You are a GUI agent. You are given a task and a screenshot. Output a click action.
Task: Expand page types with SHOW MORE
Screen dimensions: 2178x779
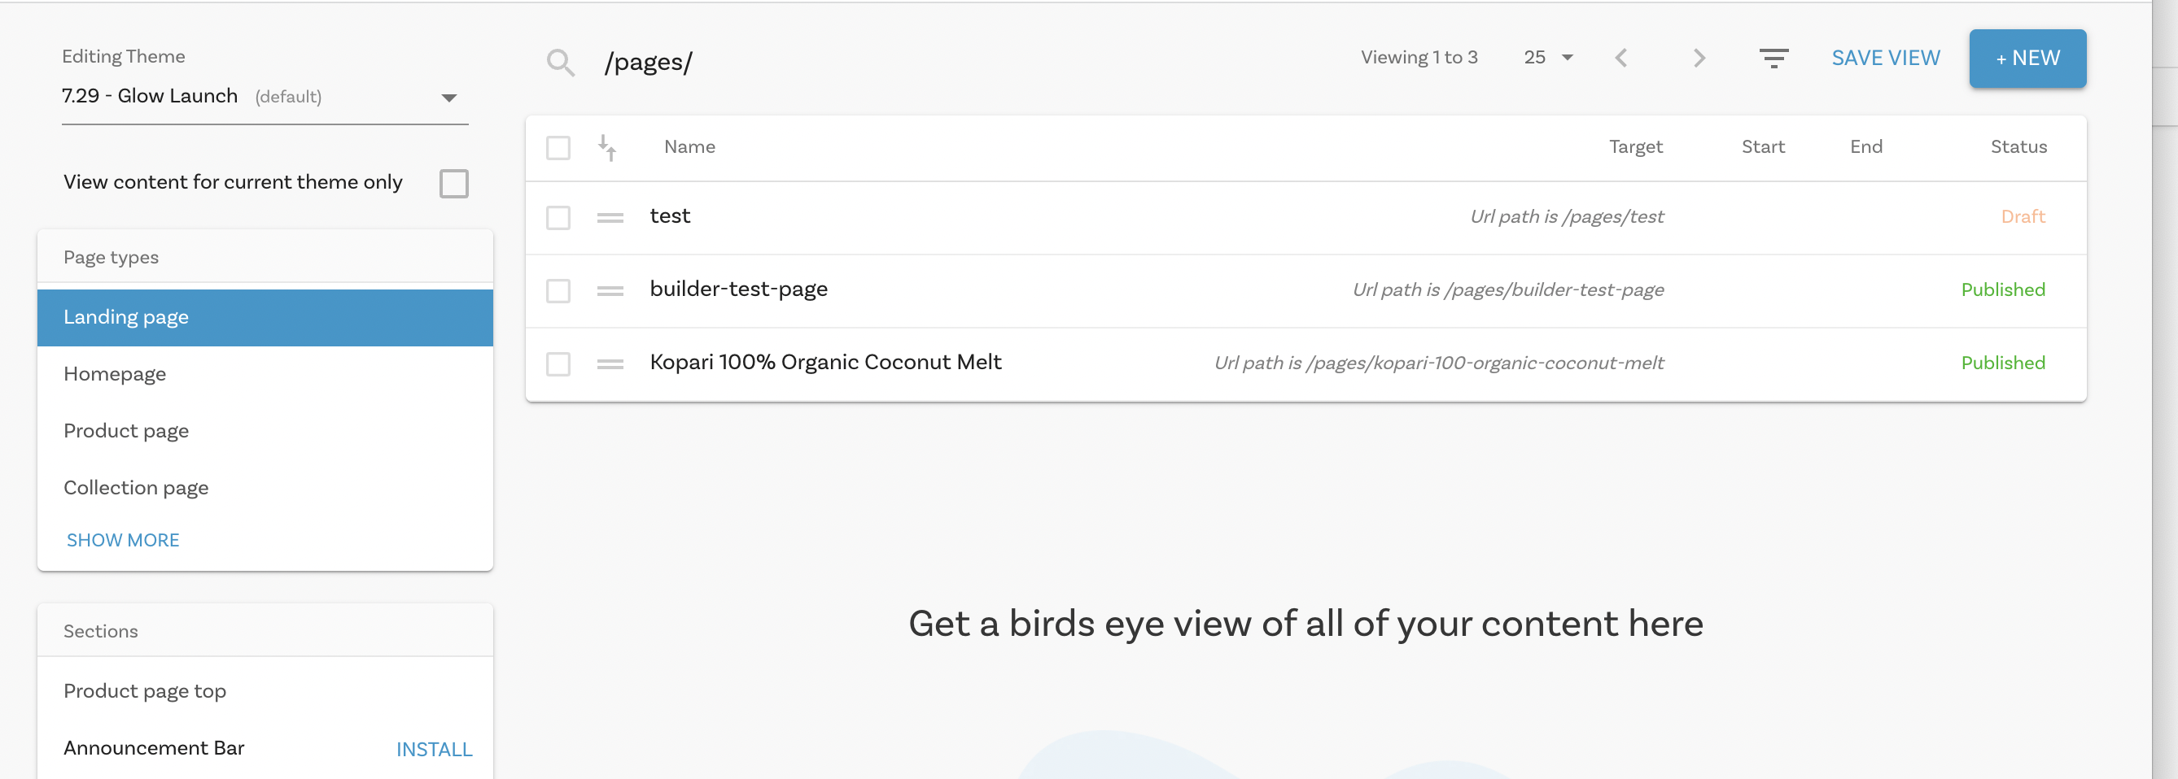coord(123,540)
